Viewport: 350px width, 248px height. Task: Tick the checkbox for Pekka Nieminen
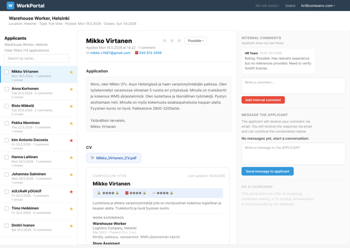(x=7, y=123)
